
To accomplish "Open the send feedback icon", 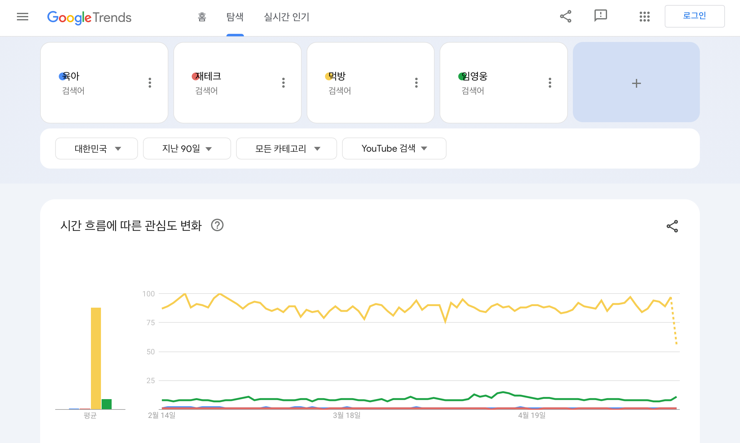I will click(x=601, y=16).
